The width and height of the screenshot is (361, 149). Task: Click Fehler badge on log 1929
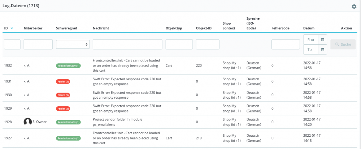(x=63, y=108)
